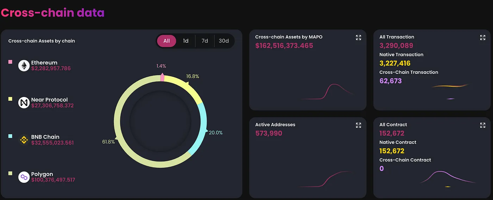Click the Polygon asset value $100,376,497.517

(x=53, y=180)
